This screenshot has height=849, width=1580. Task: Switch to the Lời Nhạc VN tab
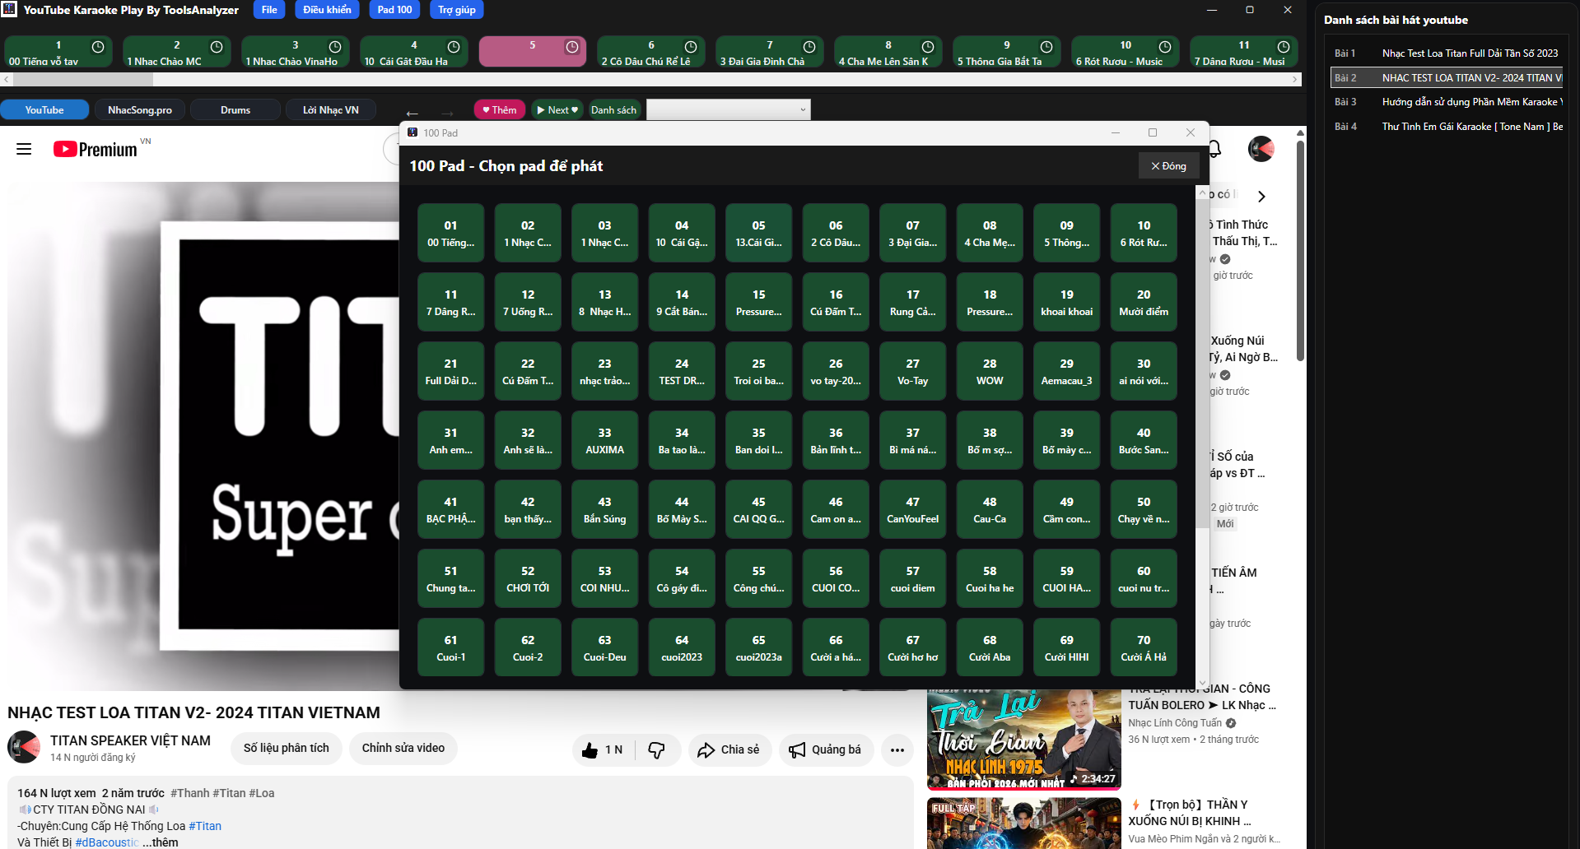[331, 109]
